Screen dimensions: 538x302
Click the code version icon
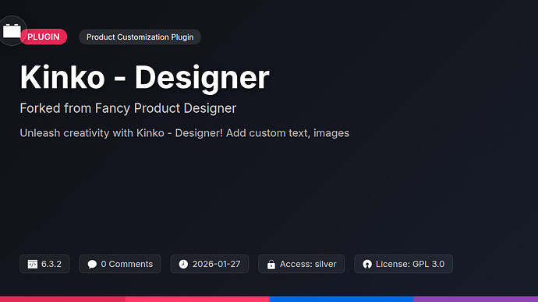[x=33, y=264]
